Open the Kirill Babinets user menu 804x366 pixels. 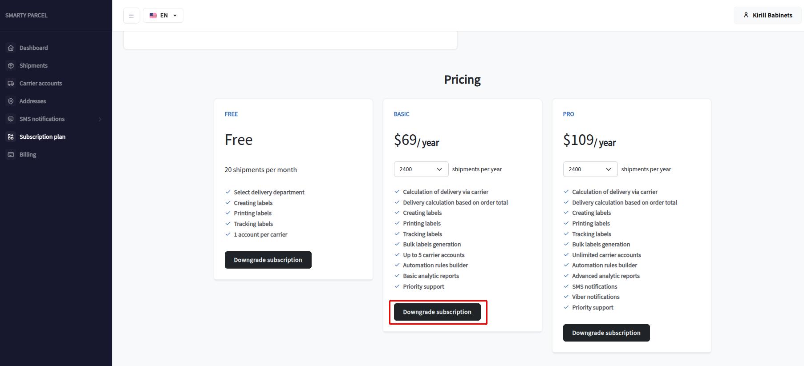click(767, 16)
